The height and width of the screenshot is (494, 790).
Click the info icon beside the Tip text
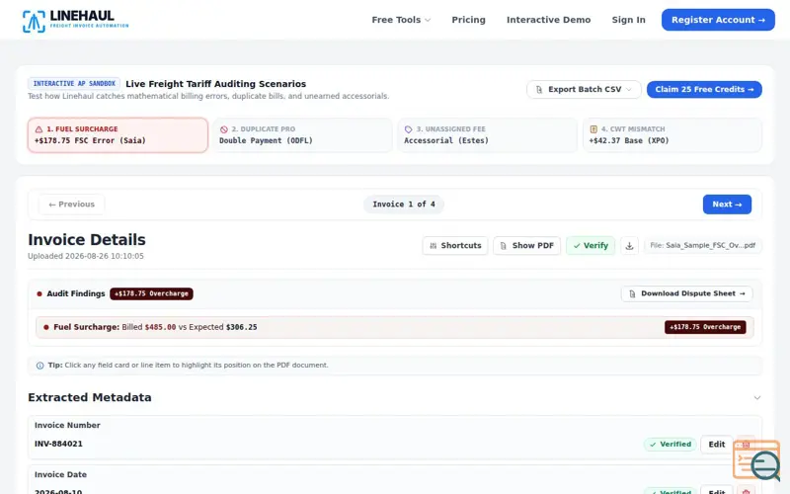tap(39, 366)
